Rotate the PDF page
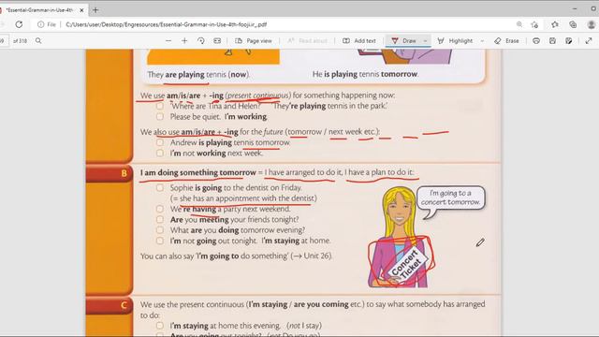 pyautogui.click(x=201, y=40)
